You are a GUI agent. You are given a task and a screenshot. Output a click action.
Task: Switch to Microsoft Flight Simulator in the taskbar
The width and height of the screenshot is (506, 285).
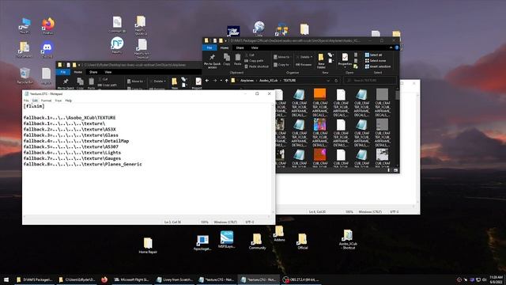click(132, 279)
